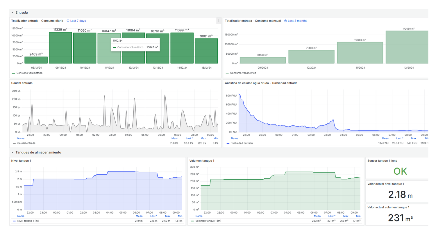Sort Turbiedad legend by Mean column
Image resolution: width=436 pixels, height=245 pixels.
coord(385,138)
